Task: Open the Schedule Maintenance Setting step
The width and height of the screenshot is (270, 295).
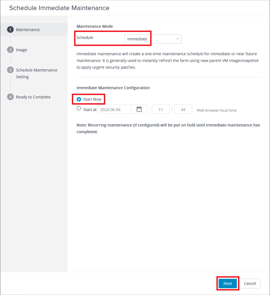Action: click(x=36, y=73)
